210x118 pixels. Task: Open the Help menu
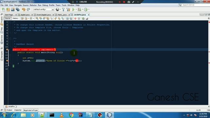77,5
